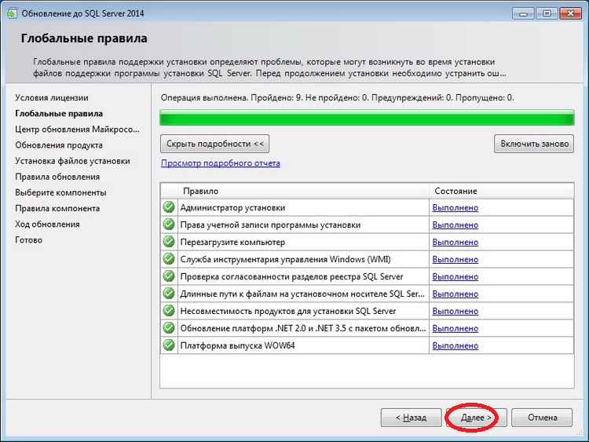This screenshot has width=589, height=442.
Task: Open Выполнено link for Проверка согласованности реестра
Action: tap(455, 277)
